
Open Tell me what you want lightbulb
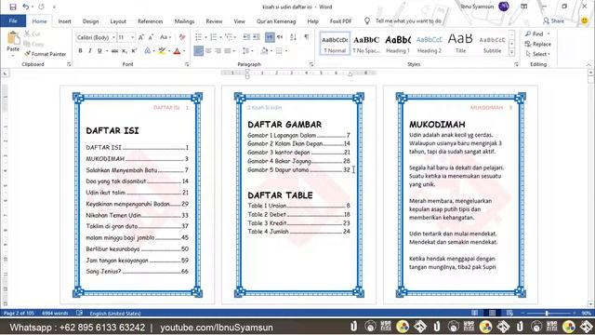(367, 20)
